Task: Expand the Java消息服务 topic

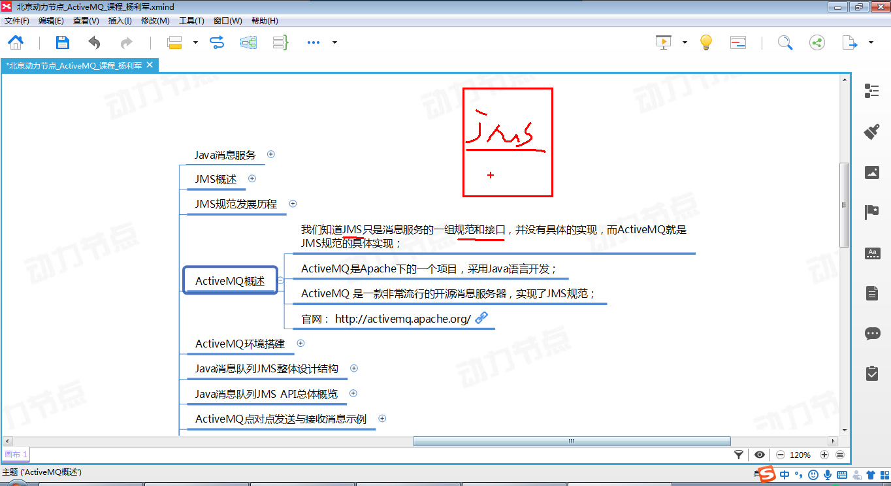Action: coord(271,155)
